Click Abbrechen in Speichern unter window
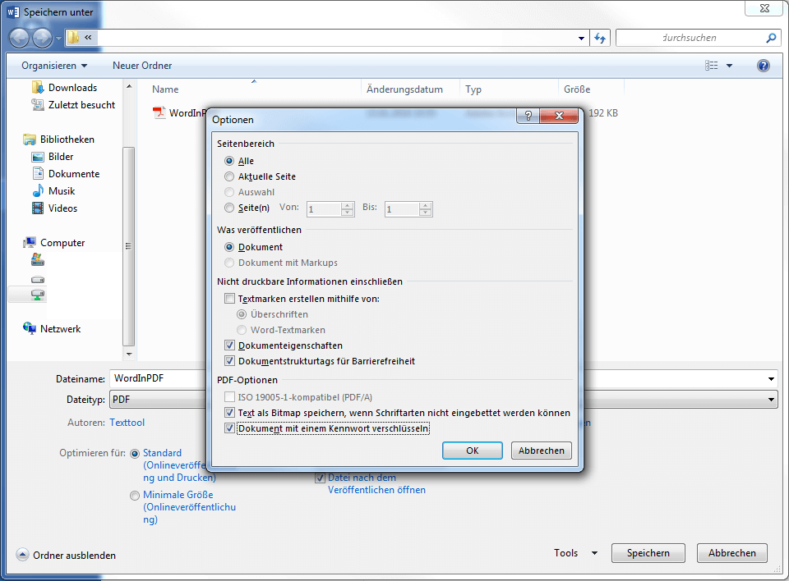This screenshot has height=581, width=789. tap(732, 553)
